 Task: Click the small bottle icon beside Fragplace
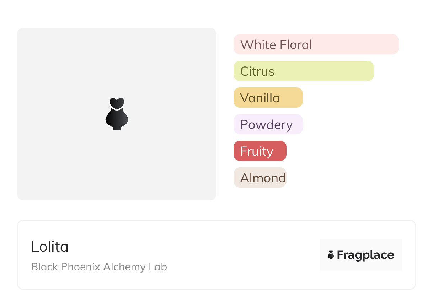pos(331,255)
